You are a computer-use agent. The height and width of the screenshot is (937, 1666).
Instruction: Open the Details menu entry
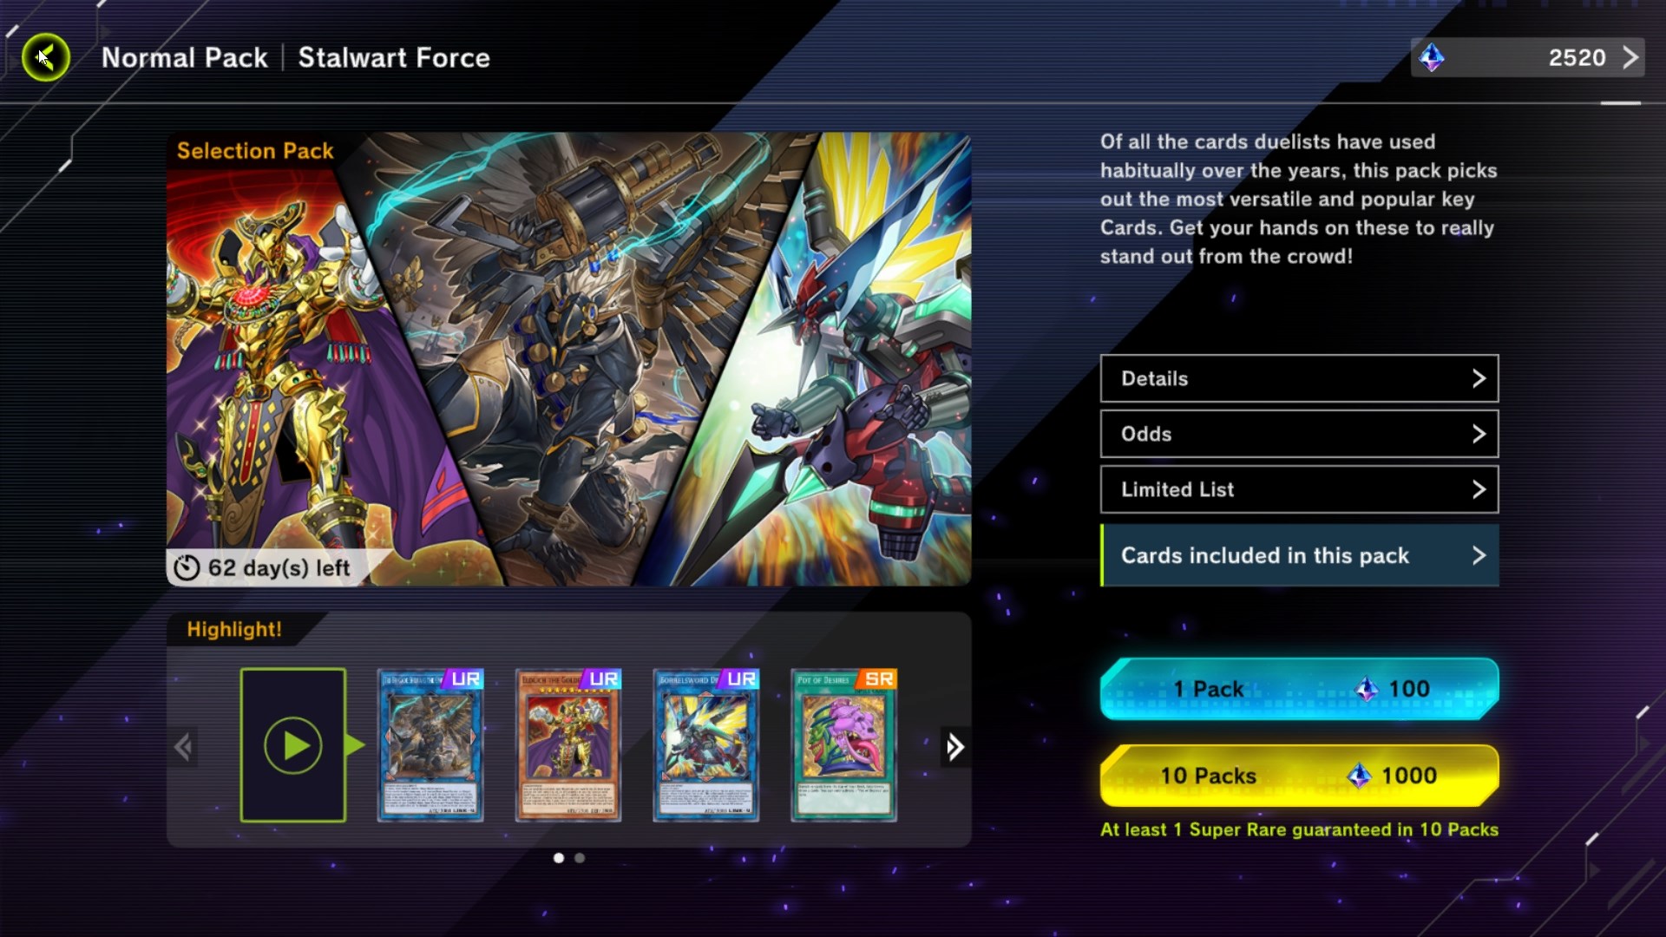click(1299, 378)
